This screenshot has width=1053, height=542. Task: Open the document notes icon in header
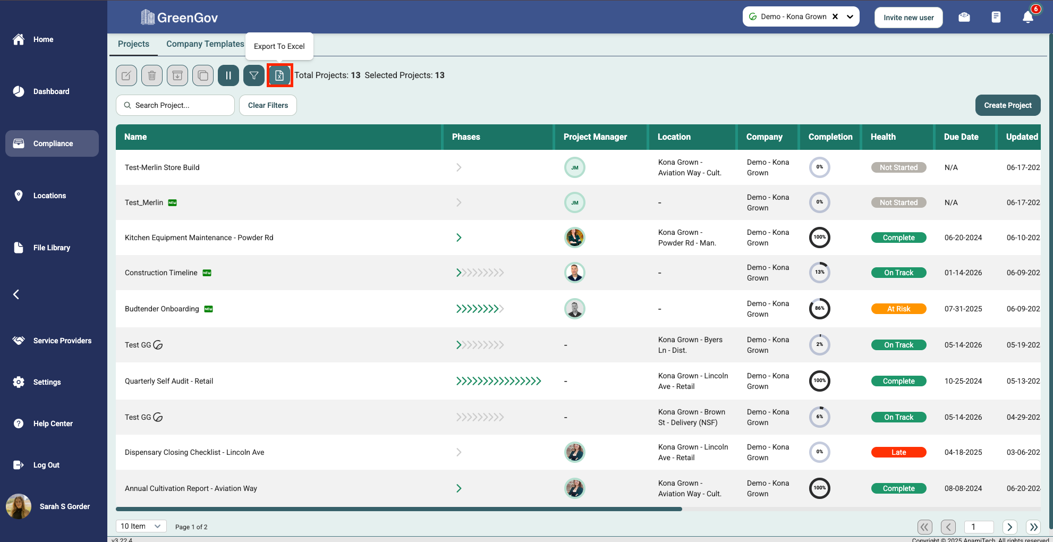tap(996, 17)
